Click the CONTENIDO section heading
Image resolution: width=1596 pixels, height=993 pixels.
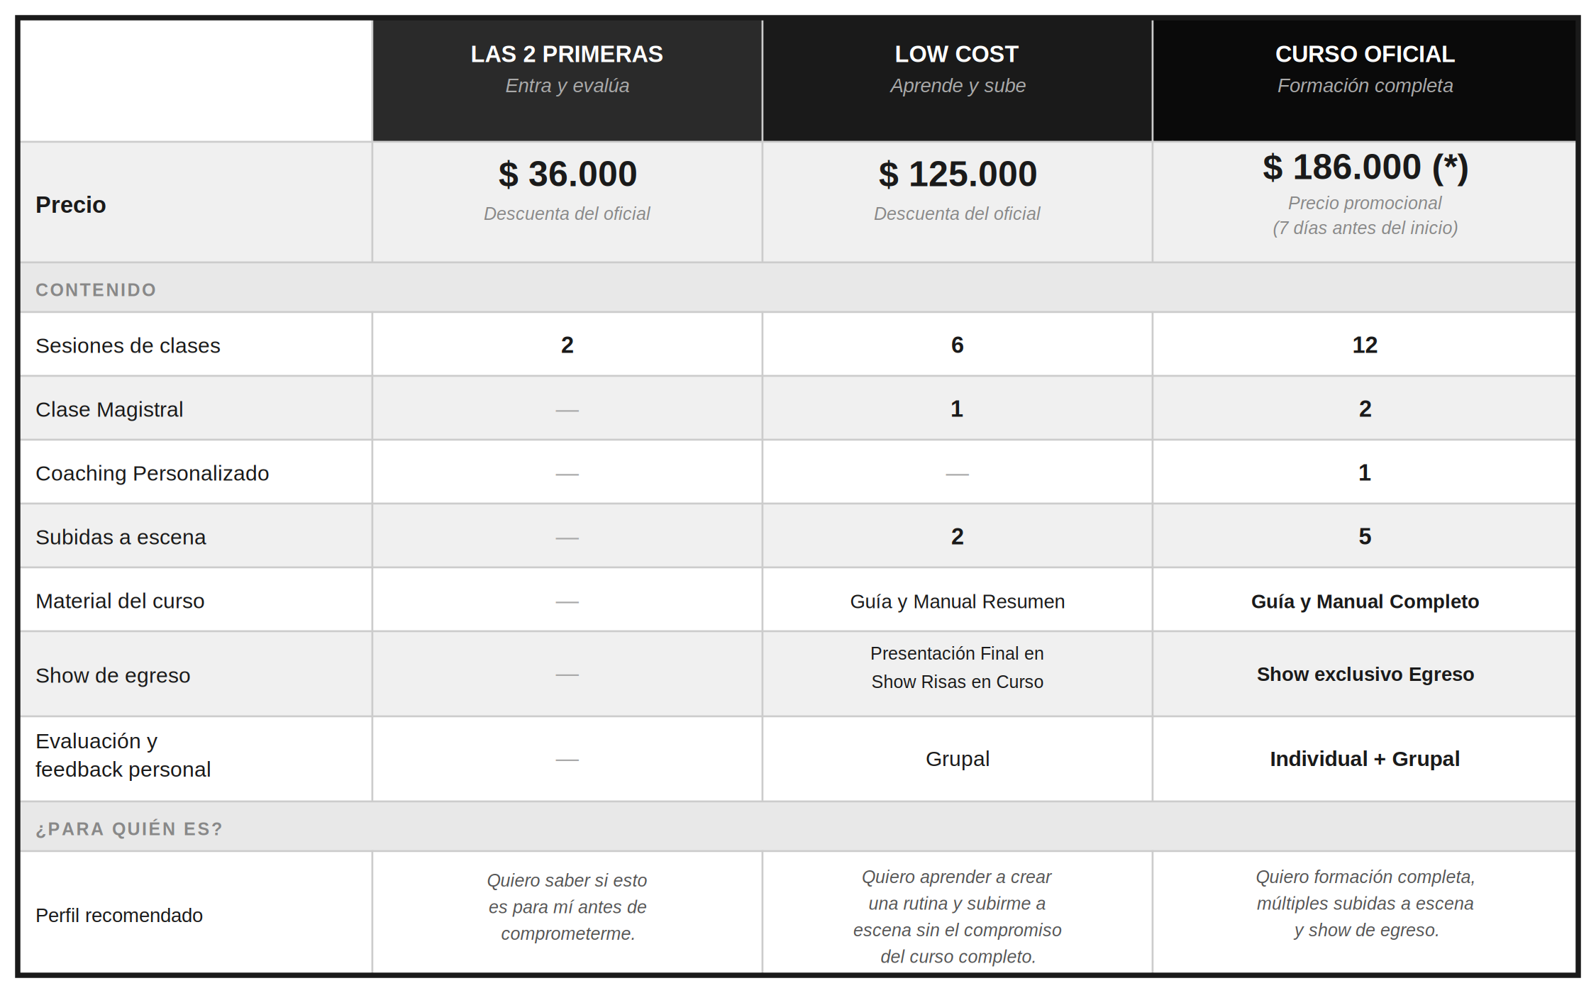tap(96, 289)
